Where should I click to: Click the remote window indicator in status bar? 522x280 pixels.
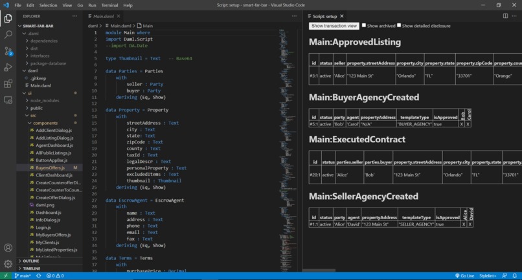point(5,275)
